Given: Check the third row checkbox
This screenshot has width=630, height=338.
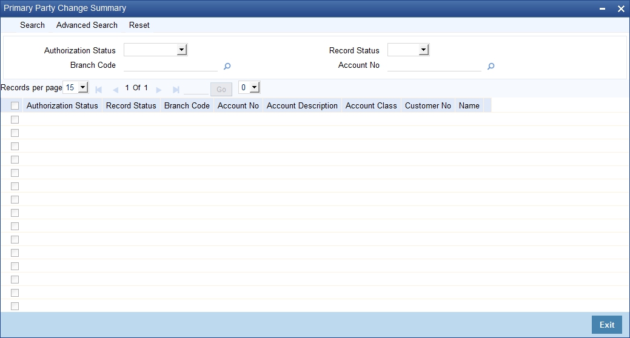Looking at the screenshot, I should point(15,146).
